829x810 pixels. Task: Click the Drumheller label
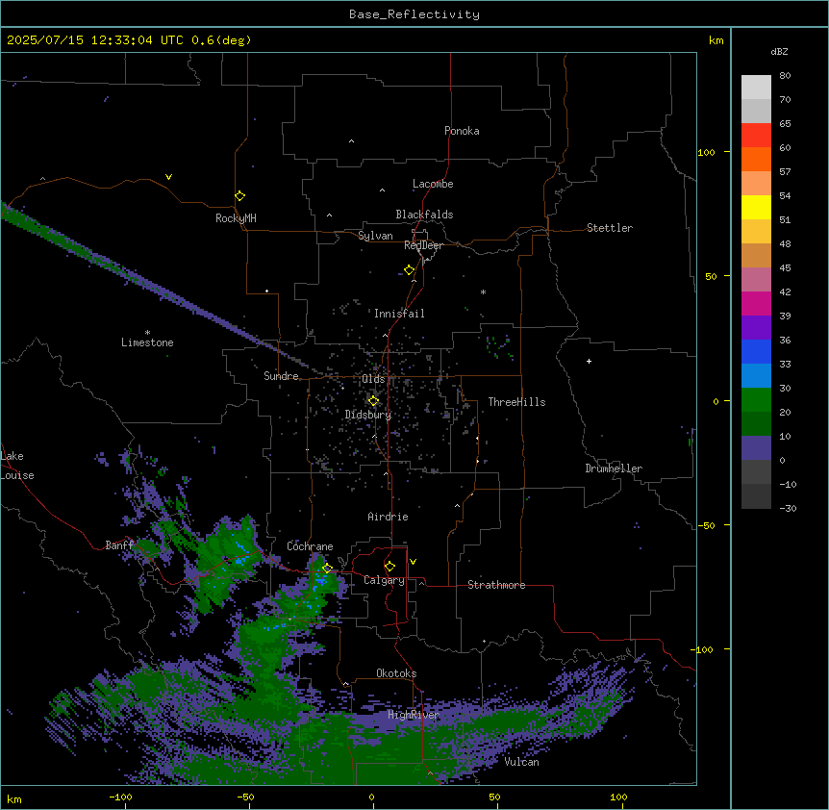(614, 468)
